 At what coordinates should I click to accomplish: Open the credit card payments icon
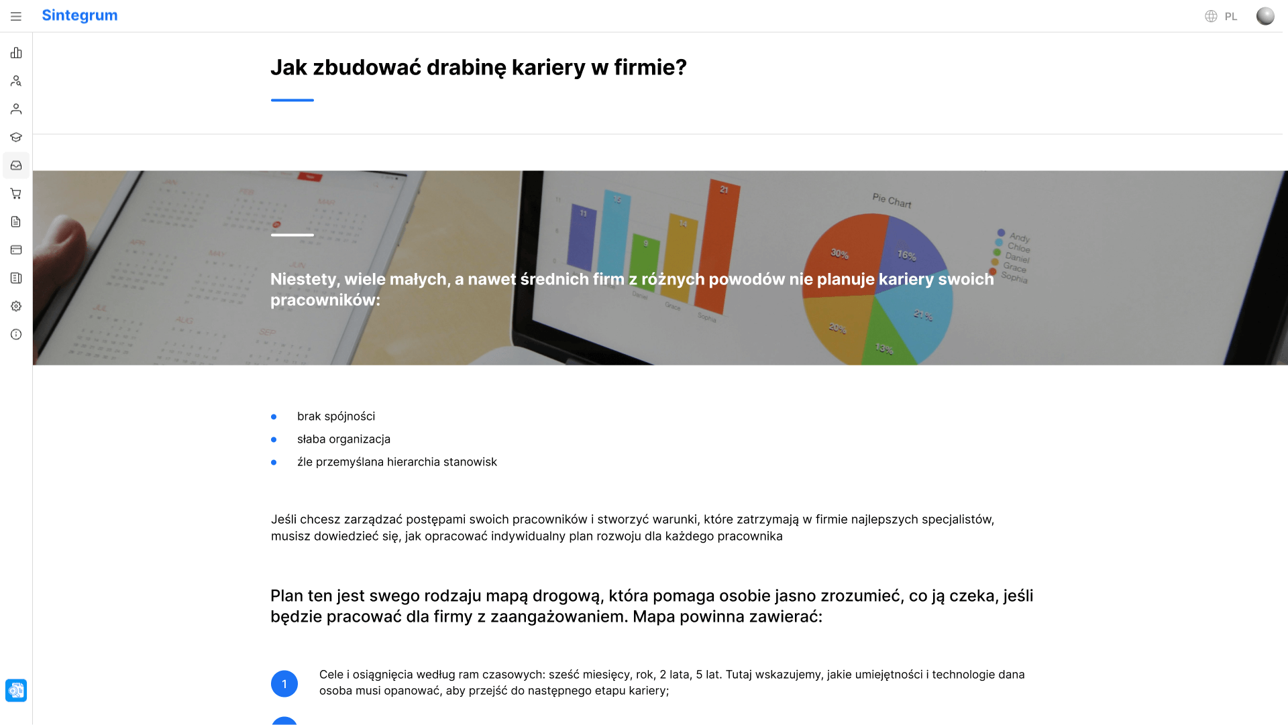(16, 250)
